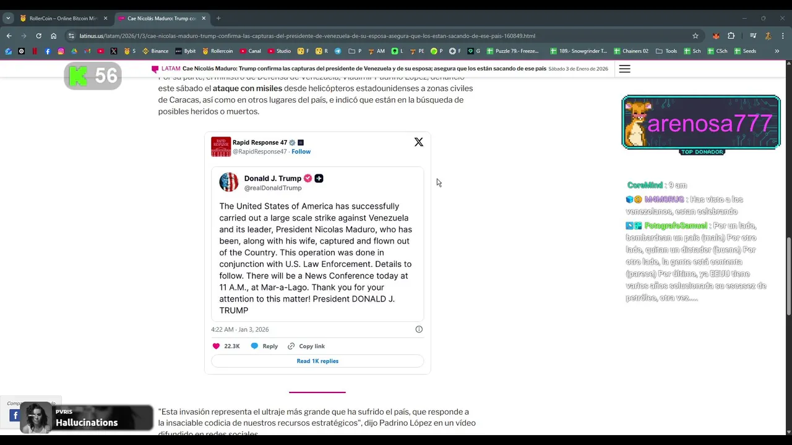The image size is (792, 445).
Task: Open the YouTube bookmark icon
Action: coord(100,51)
